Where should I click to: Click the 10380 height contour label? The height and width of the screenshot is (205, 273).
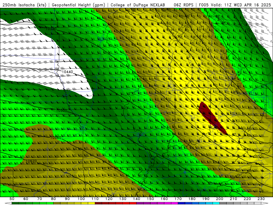click(51, 29)
